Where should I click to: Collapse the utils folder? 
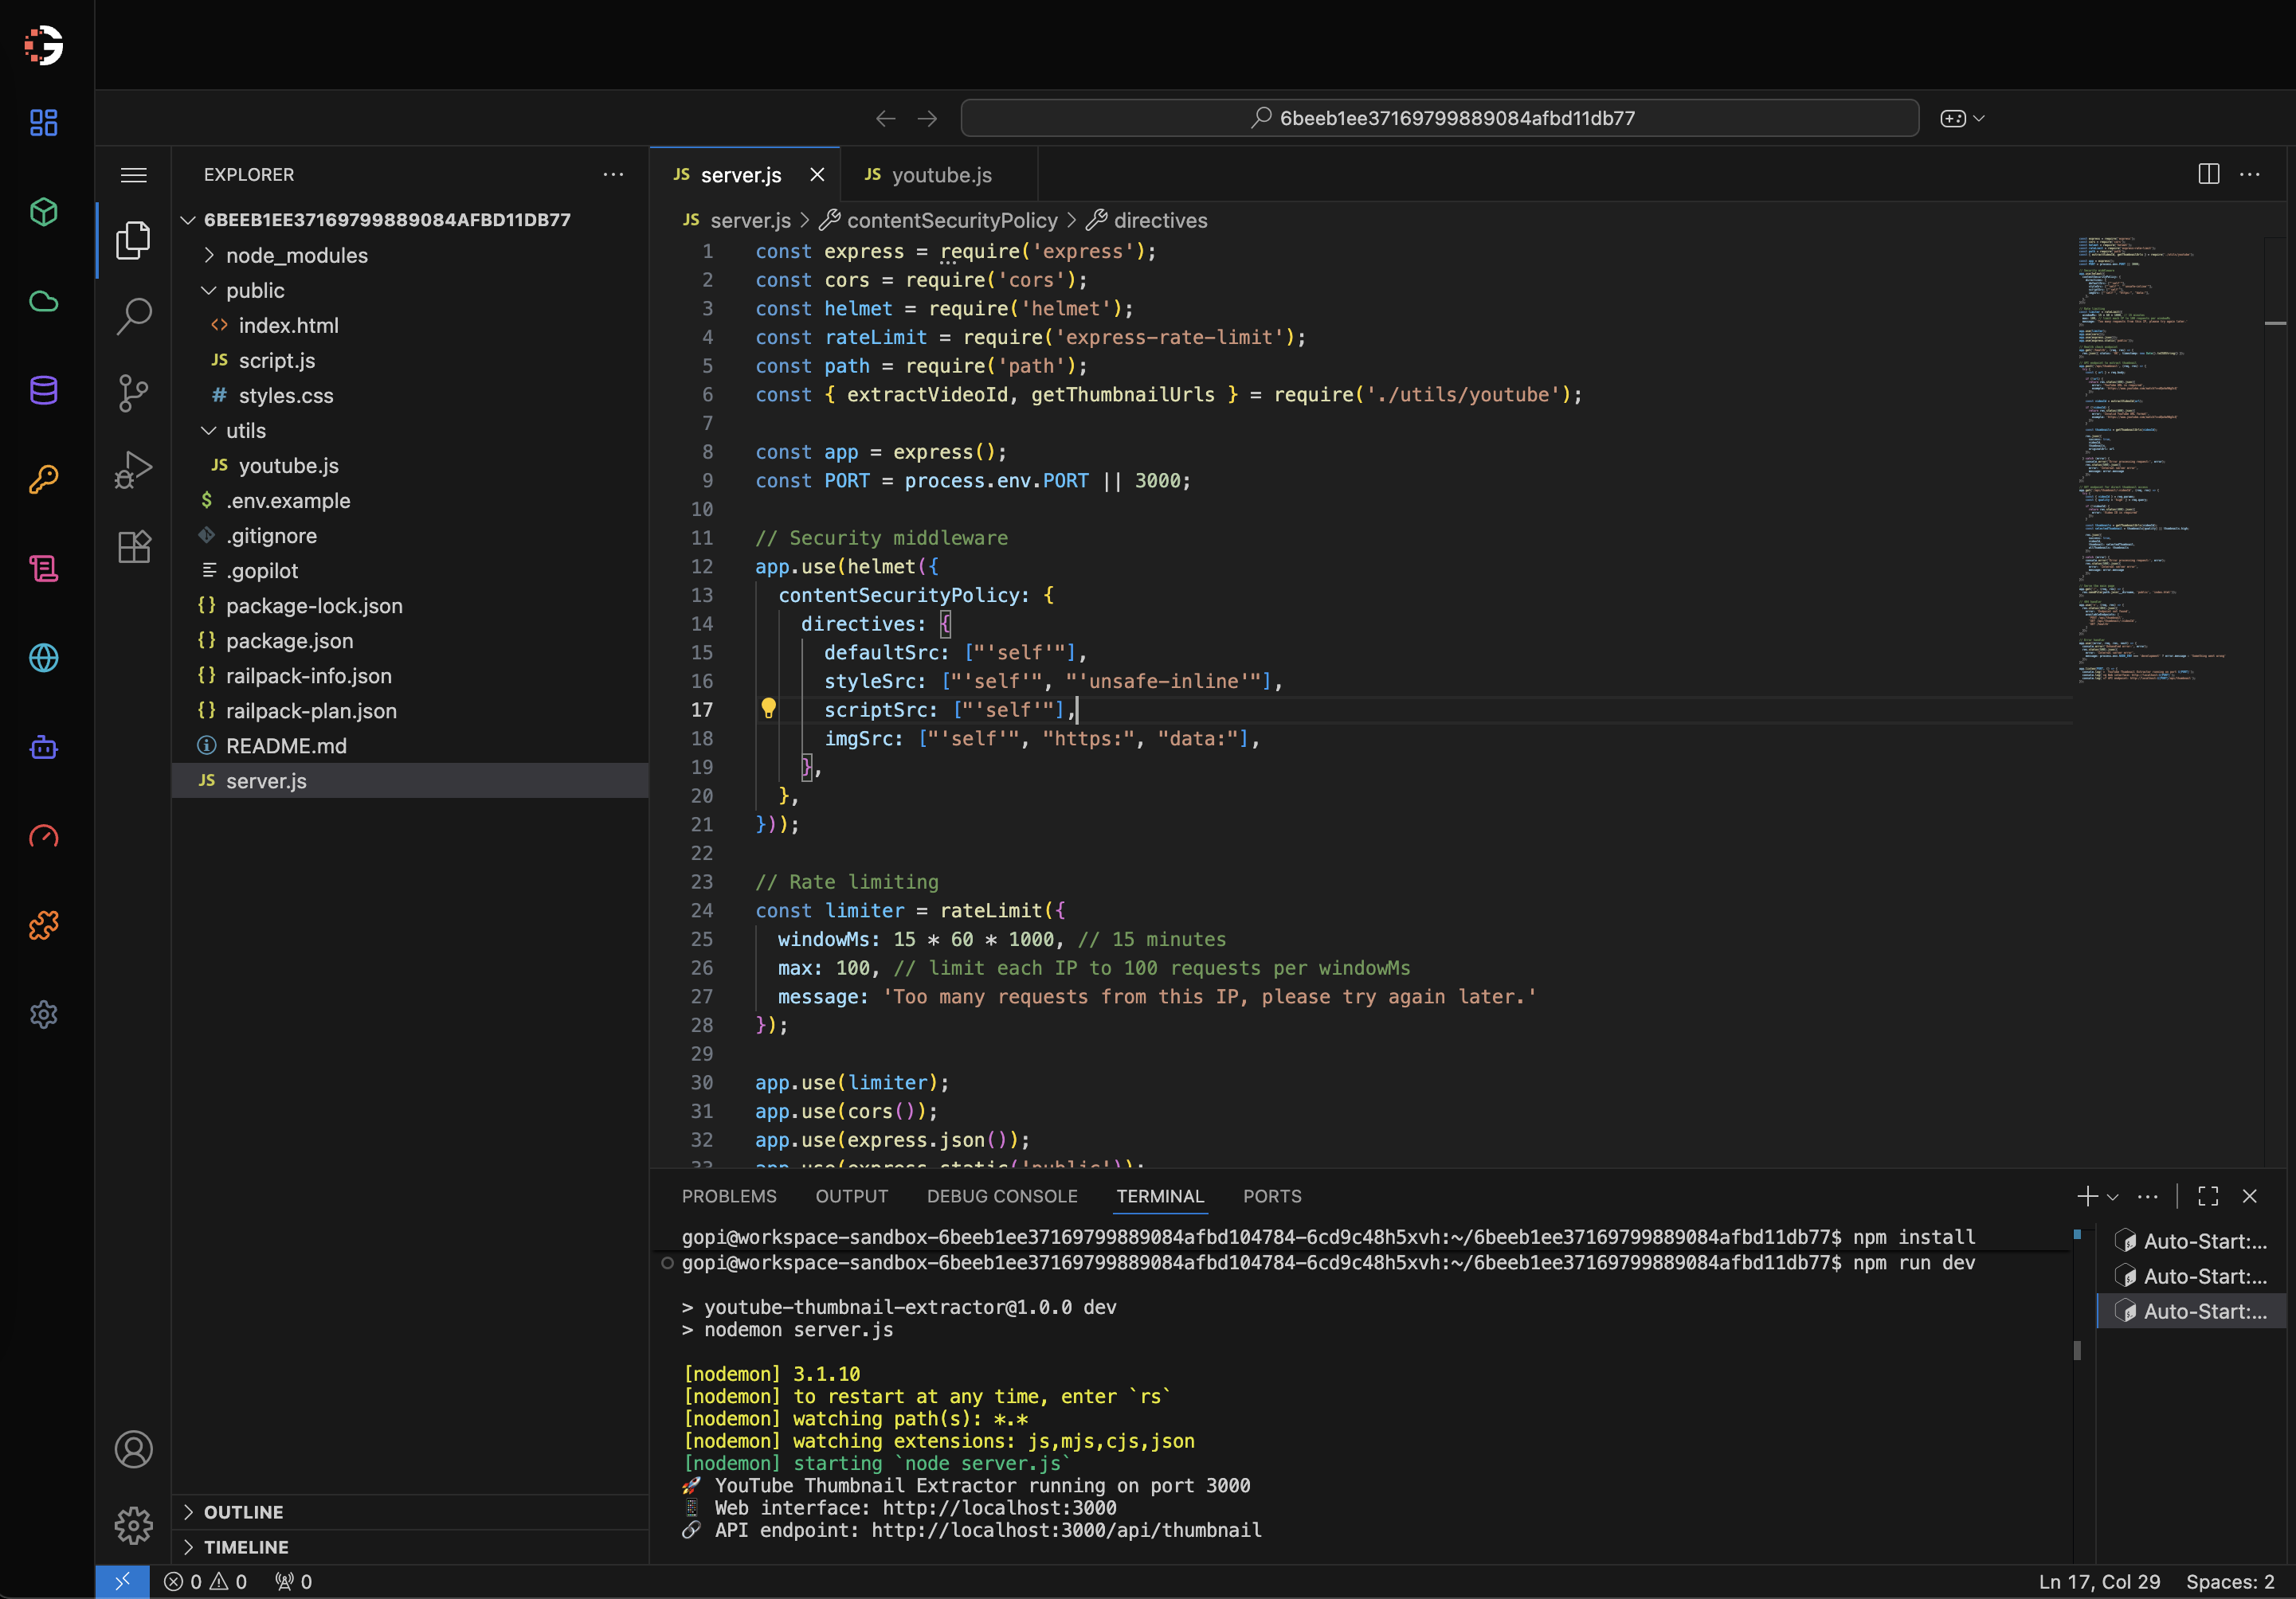coord(209,430)
